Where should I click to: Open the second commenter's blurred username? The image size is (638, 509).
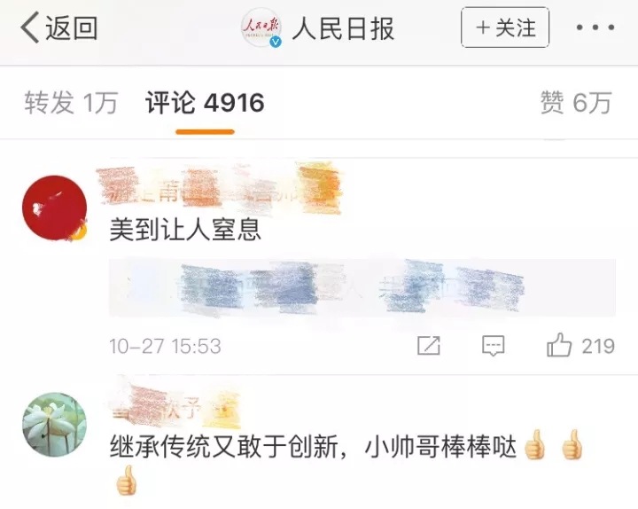coord(175,407)
